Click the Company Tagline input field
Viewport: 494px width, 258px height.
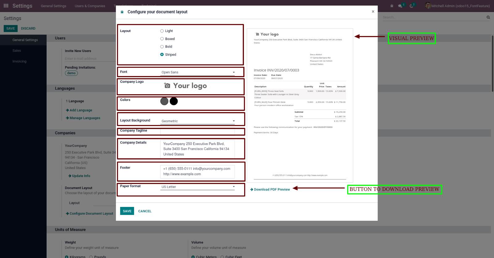[x=198, y=131]
